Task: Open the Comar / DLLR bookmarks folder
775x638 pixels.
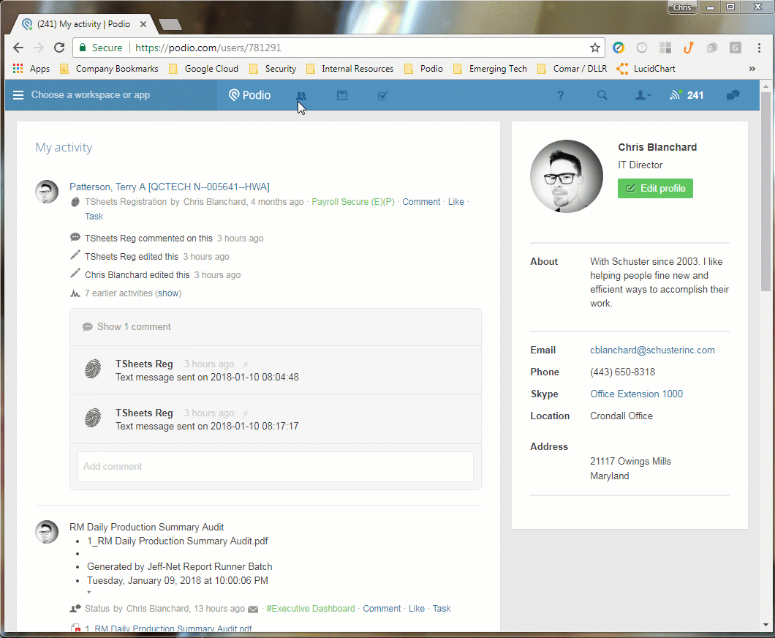Action: coord(572,69)
